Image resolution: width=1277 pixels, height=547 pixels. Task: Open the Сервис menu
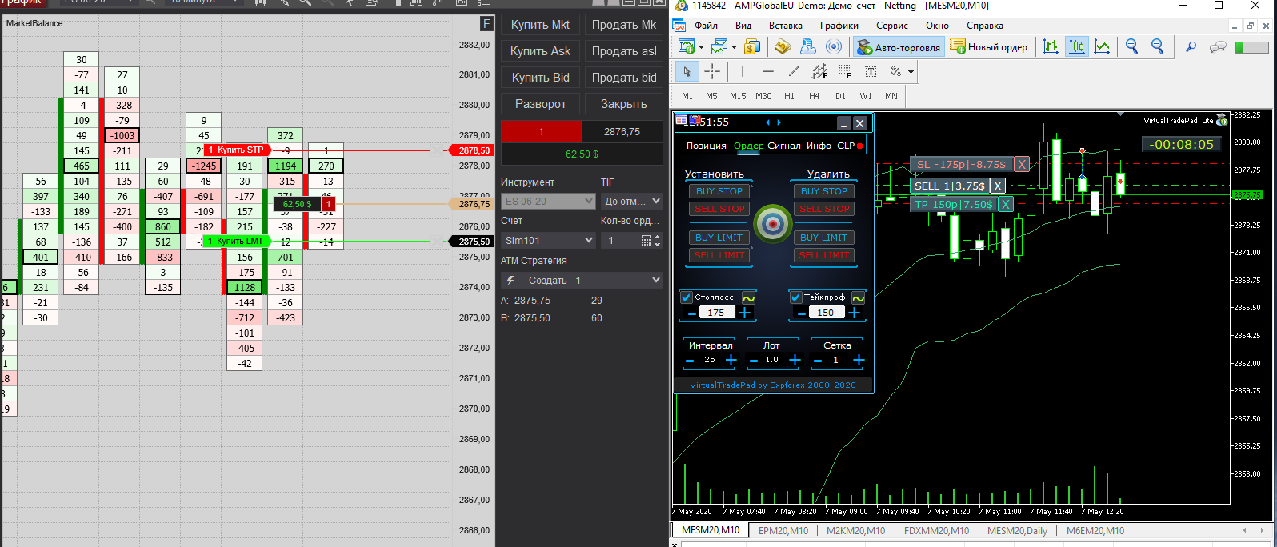pyautogui.click(x=891, y=26)
